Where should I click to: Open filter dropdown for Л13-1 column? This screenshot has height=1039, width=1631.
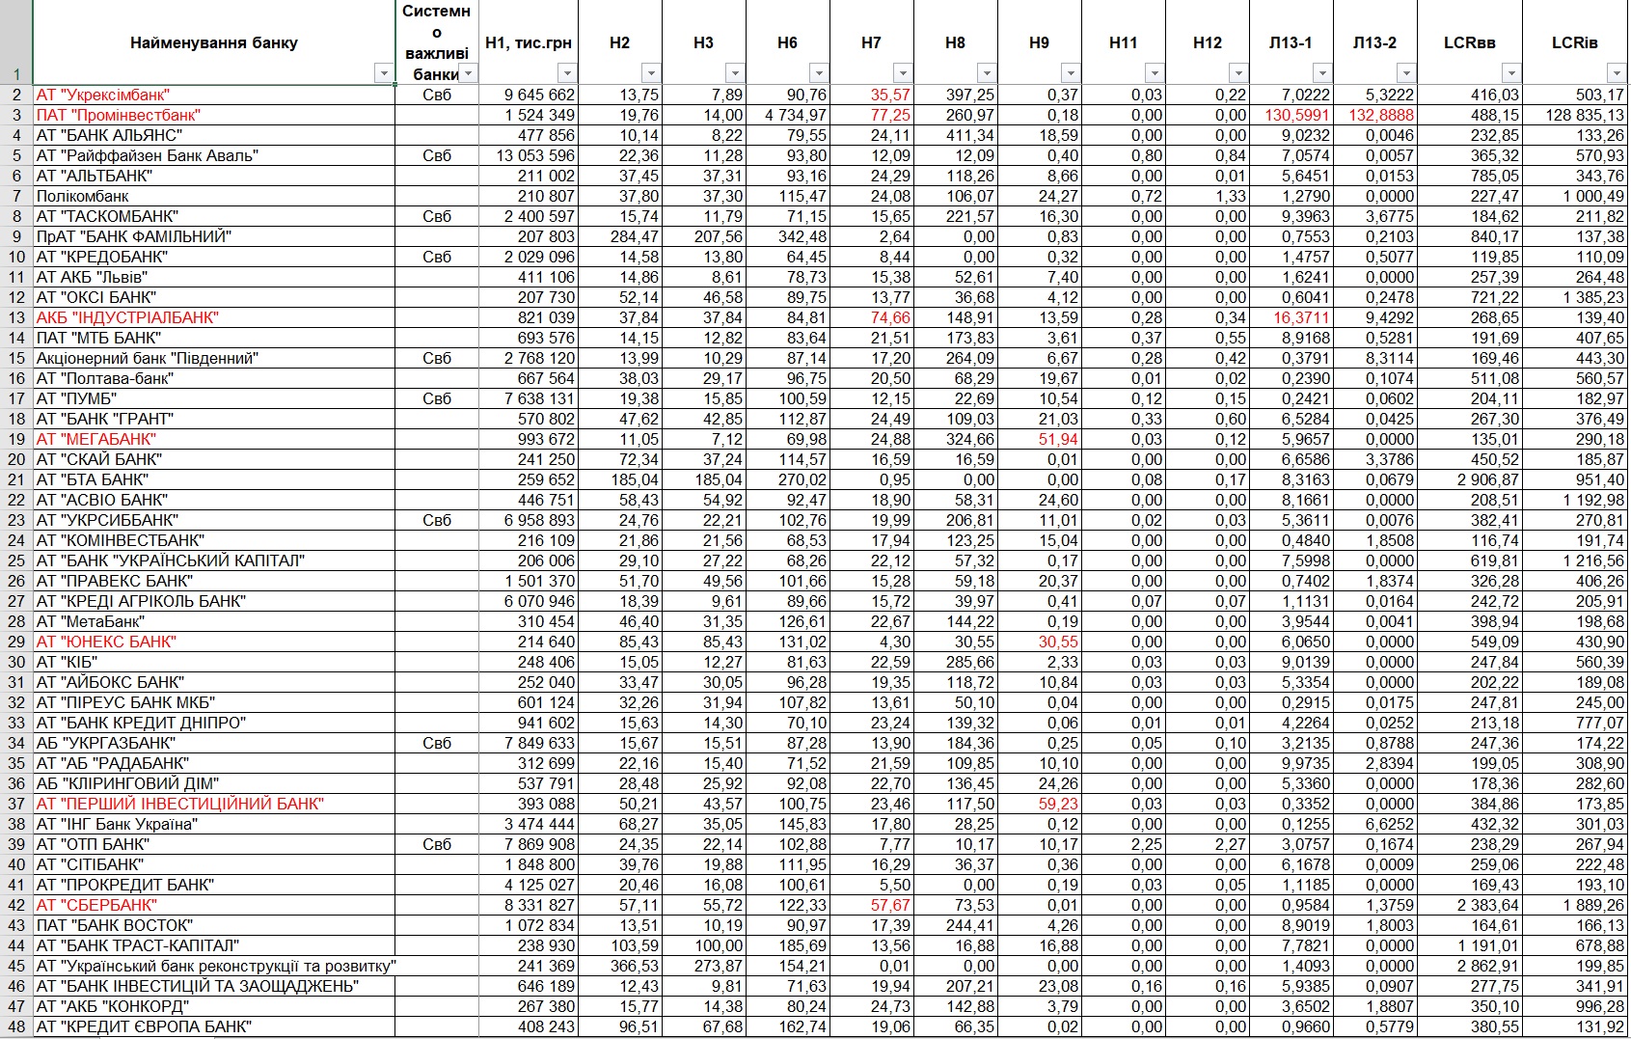1322,74
